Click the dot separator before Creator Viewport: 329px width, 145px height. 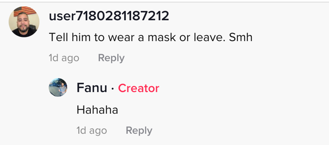[113, 88]
